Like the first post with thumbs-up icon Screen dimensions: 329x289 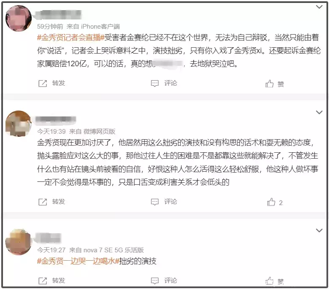(269, 84)
